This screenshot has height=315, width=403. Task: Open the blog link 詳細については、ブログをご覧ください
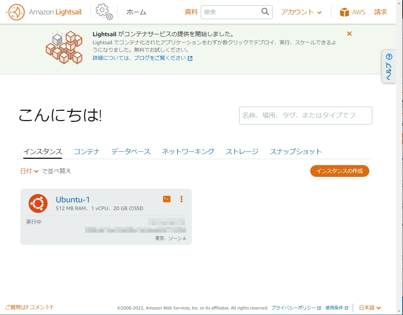pos(142,58)
